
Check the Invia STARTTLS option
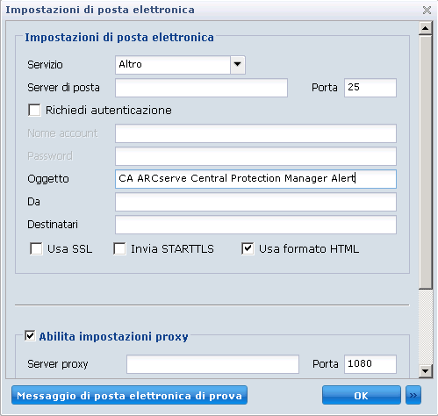[119, 249]
